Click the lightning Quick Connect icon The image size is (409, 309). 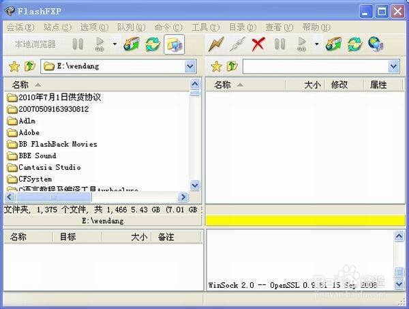(x=216, y=44)
